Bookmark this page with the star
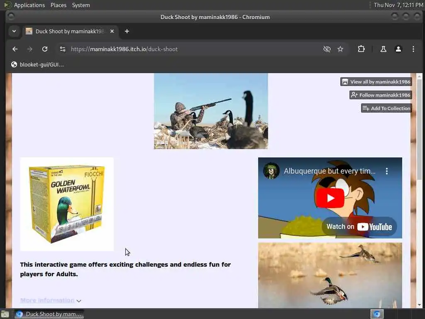Viewport: 425px width, 319px height. tap(340, 49)
